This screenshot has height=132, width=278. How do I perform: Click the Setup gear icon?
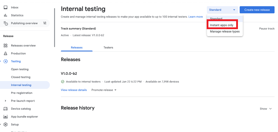coord(6,124)
